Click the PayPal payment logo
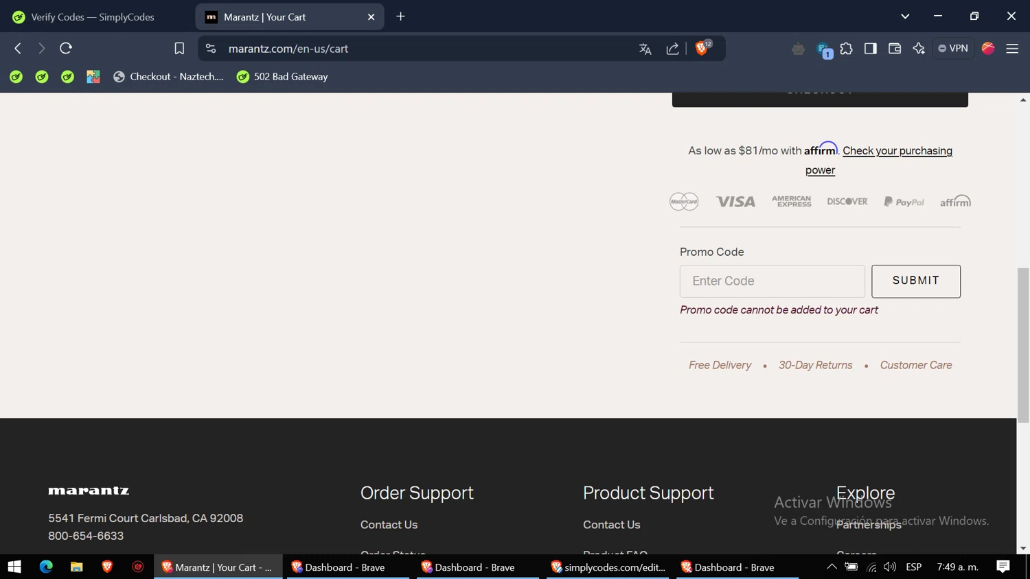1030x579 pixels. [x=904, y=202]
